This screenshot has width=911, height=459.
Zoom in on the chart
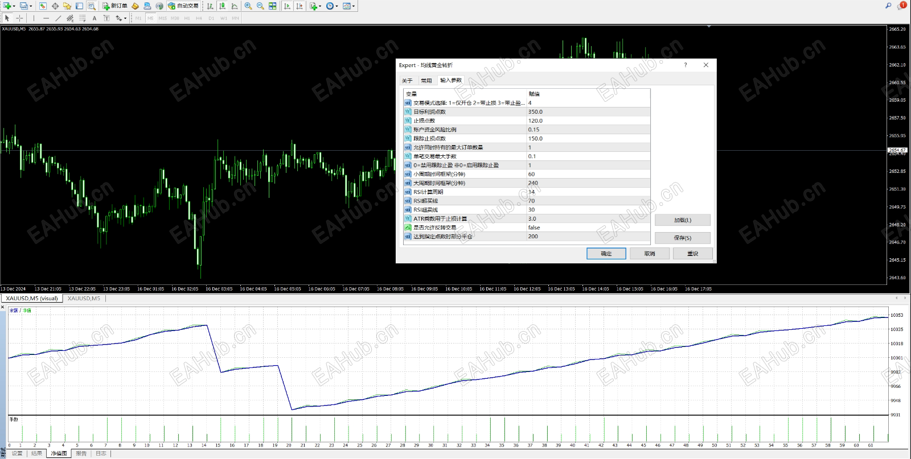pos(248,6)
